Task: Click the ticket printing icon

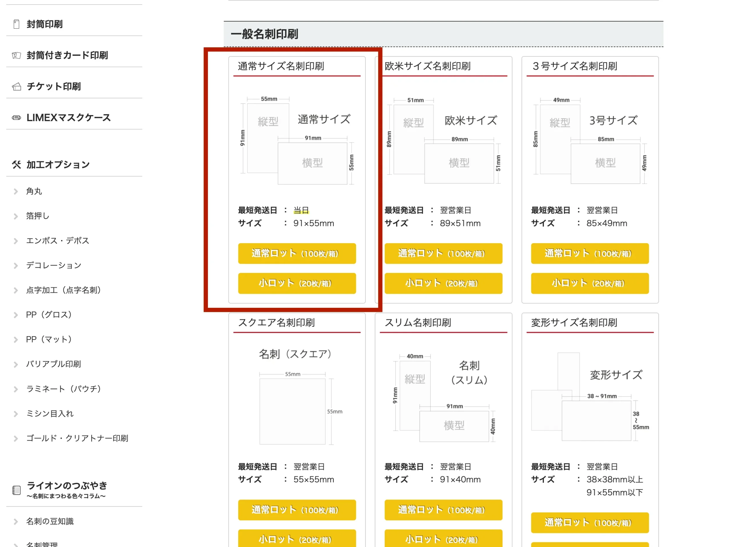Action: 16,87
